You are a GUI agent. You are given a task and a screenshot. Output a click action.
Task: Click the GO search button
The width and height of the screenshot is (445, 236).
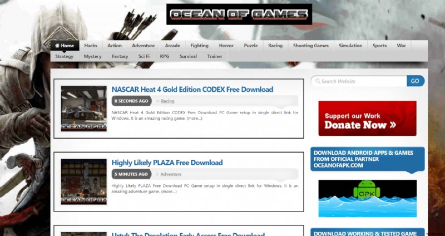point(415,81)
